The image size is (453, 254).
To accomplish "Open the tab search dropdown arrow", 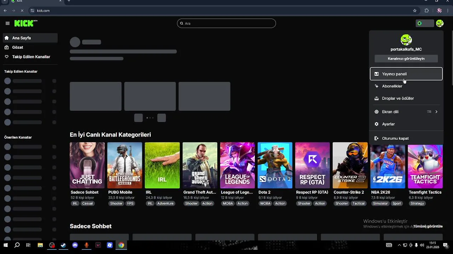I will click(5, 1).
